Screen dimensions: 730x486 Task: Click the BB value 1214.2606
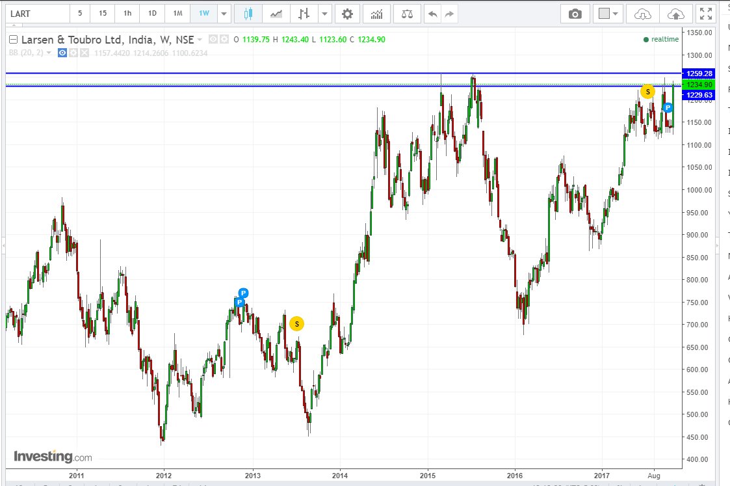pyautogui.click(x=151, y=53)
